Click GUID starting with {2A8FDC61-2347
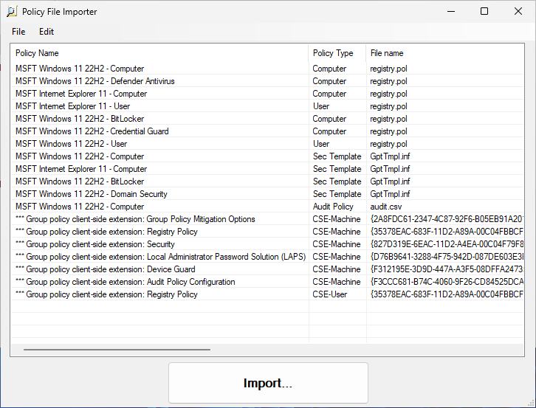This screenshot has width=536, height=408. pos(447,219)
